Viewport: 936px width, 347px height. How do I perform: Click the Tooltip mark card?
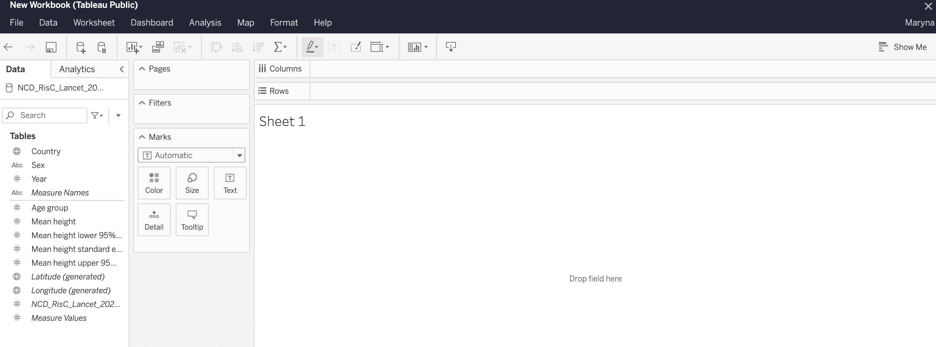point(192,220)
